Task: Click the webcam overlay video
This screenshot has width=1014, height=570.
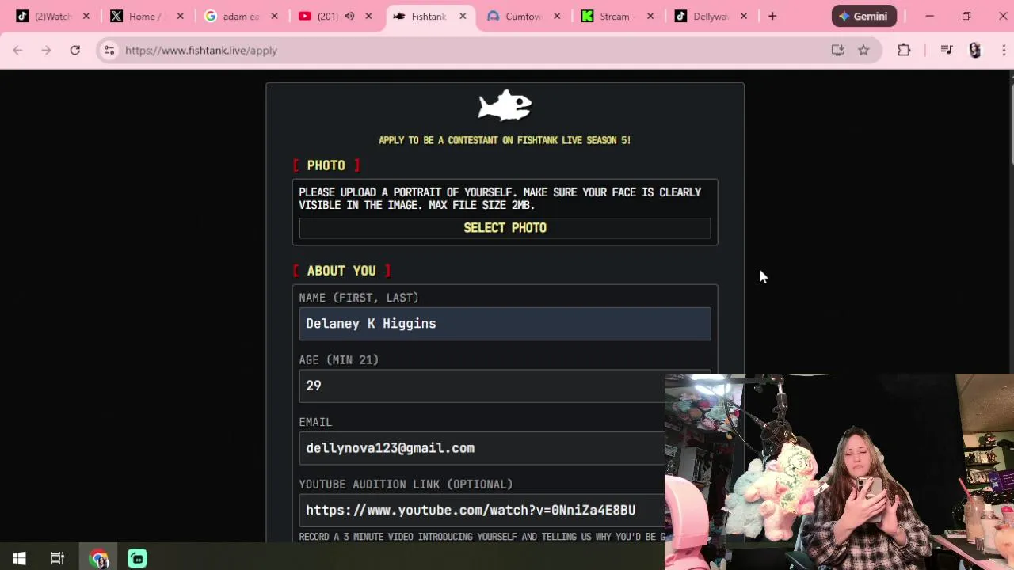Action: [839, 472]
